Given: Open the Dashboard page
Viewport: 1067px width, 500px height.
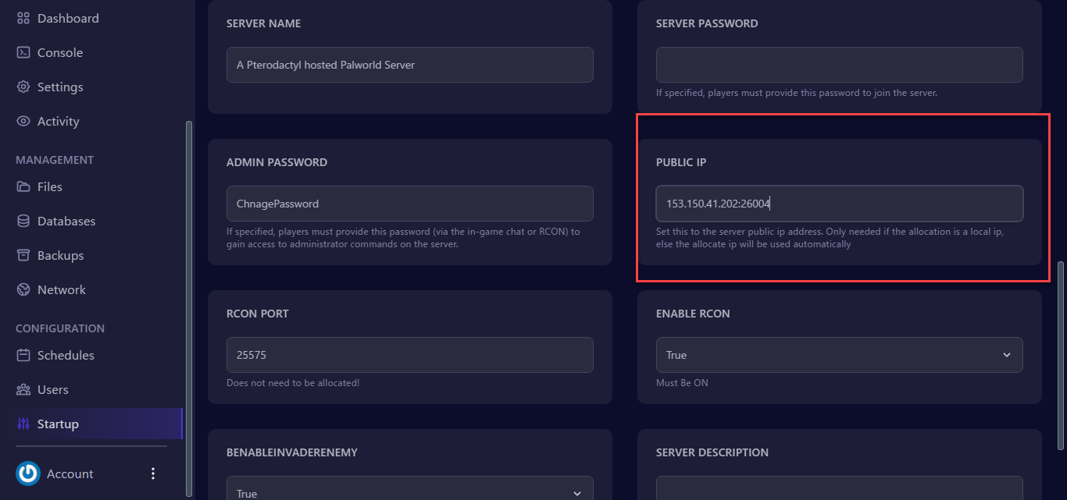Looking at the screenshot, I should [x=68, y=18].
